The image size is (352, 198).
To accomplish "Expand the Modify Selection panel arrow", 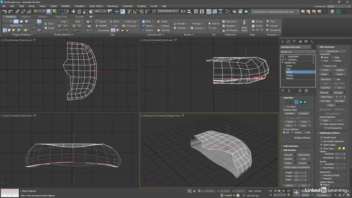I will pyautogui.click(x=72, y=35).
